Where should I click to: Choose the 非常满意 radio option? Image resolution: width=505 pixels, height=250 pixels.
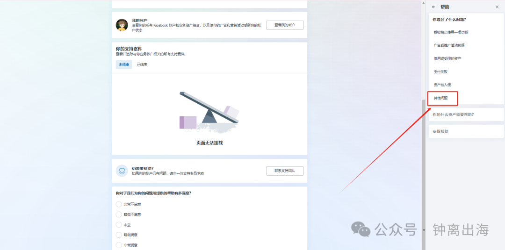119,245
